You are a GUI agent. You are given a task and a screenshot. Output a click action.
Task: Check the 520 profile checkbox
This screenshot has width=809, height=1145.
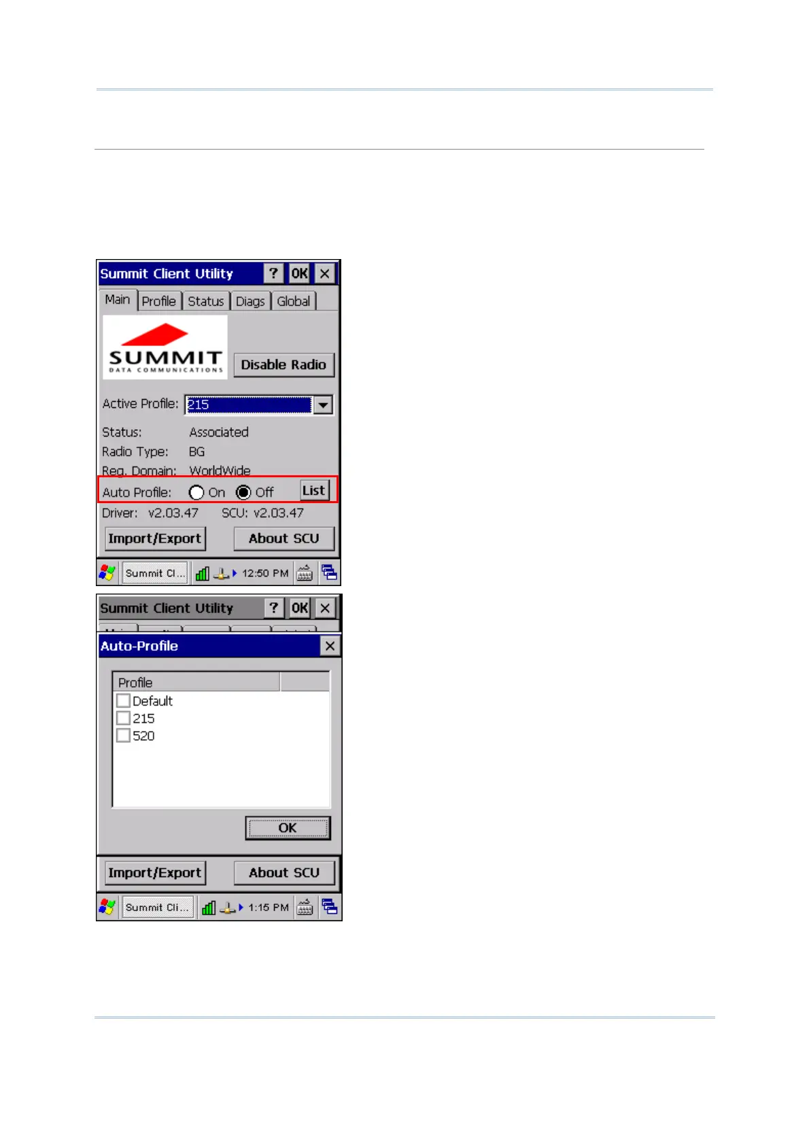pyautogui.click(x=123, y=736)
